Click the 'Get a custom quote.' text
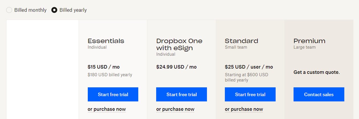359x119 pixels. [x=317, y=72]
